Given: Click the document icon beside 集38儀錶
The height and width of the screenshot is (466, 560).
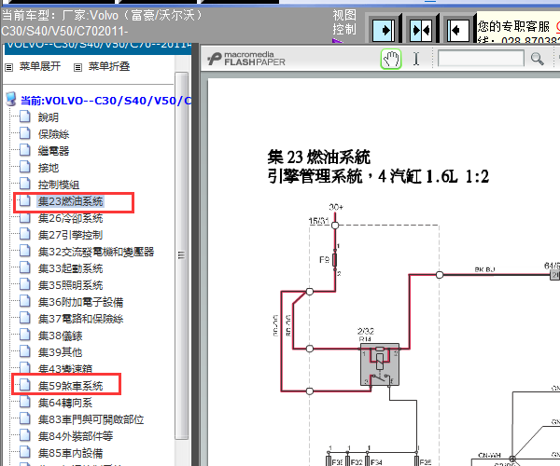Looking at the screenshot, I should point(24,335).
